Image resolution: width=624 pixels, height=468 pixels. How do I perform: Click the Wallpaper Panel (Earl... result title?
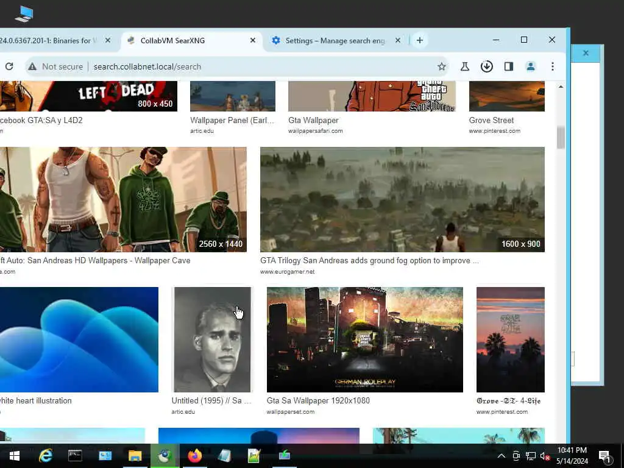click(x=232, y=120)
